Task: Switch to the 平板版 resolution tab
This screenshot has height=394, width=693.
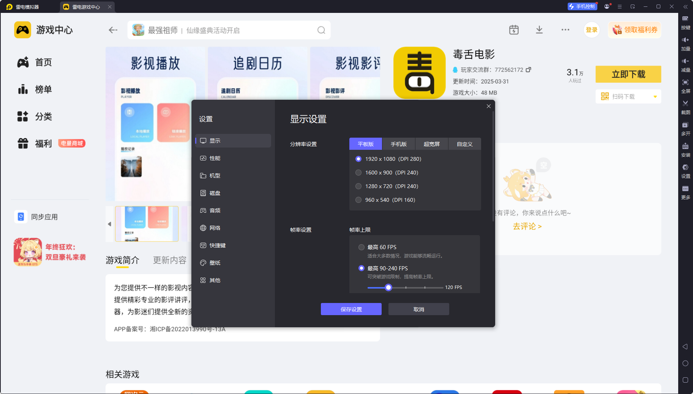Action: pyautogui.click(x=366, y=144)
